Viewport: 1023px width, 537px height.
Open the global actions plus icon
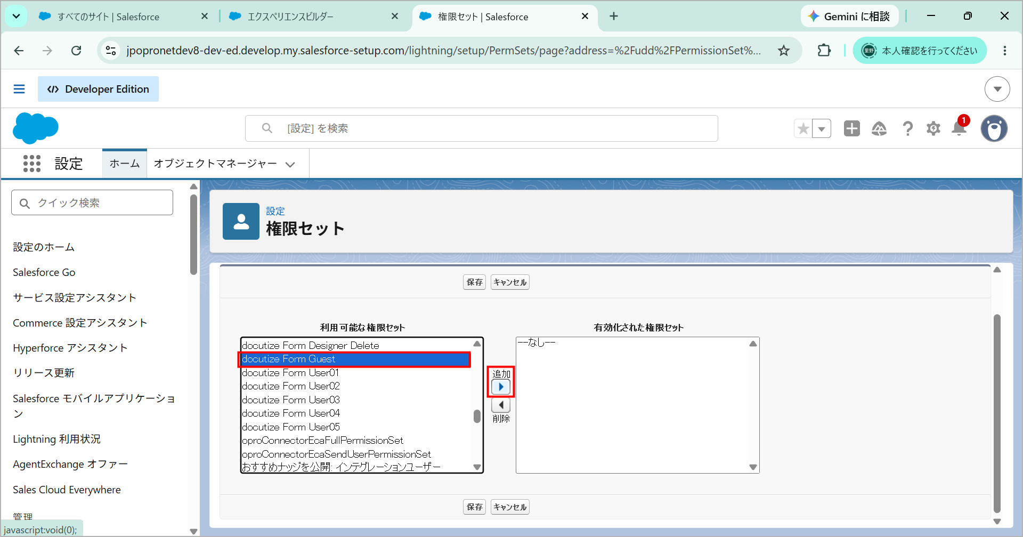pos(851,128)
